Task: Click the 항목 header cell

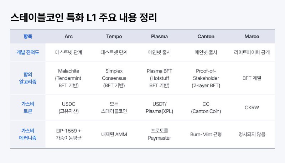Action: click(28, 36)
